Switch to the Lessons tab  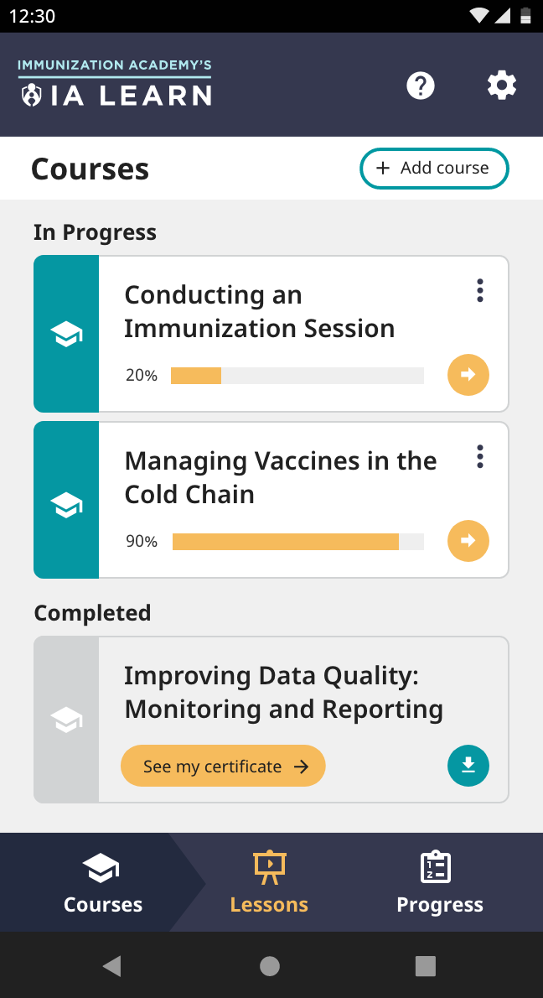pyautogui.click(x=269, y=882)
